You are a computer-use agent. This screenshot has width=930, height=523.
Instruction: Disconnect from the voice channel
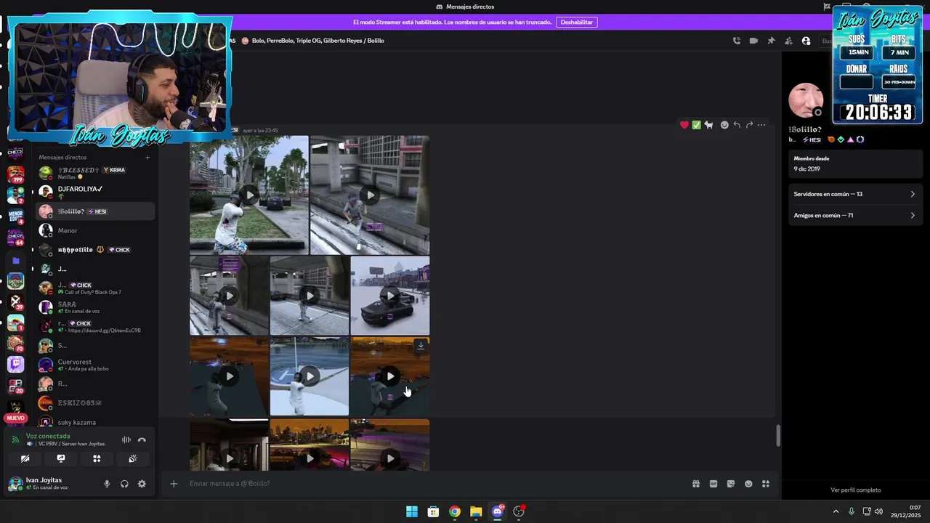tap(142, 439)
